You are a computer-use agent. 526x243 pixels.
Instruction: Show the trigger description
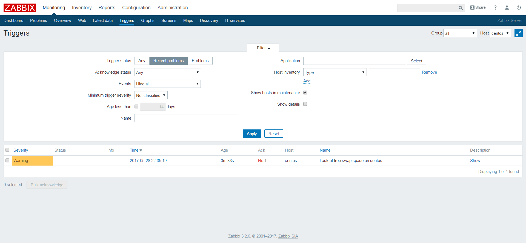click(475, 161)
